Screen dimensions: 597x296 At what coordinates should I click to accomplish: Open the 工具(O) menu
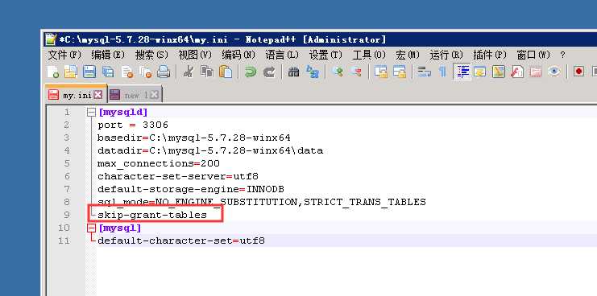(x=369, y=55)
